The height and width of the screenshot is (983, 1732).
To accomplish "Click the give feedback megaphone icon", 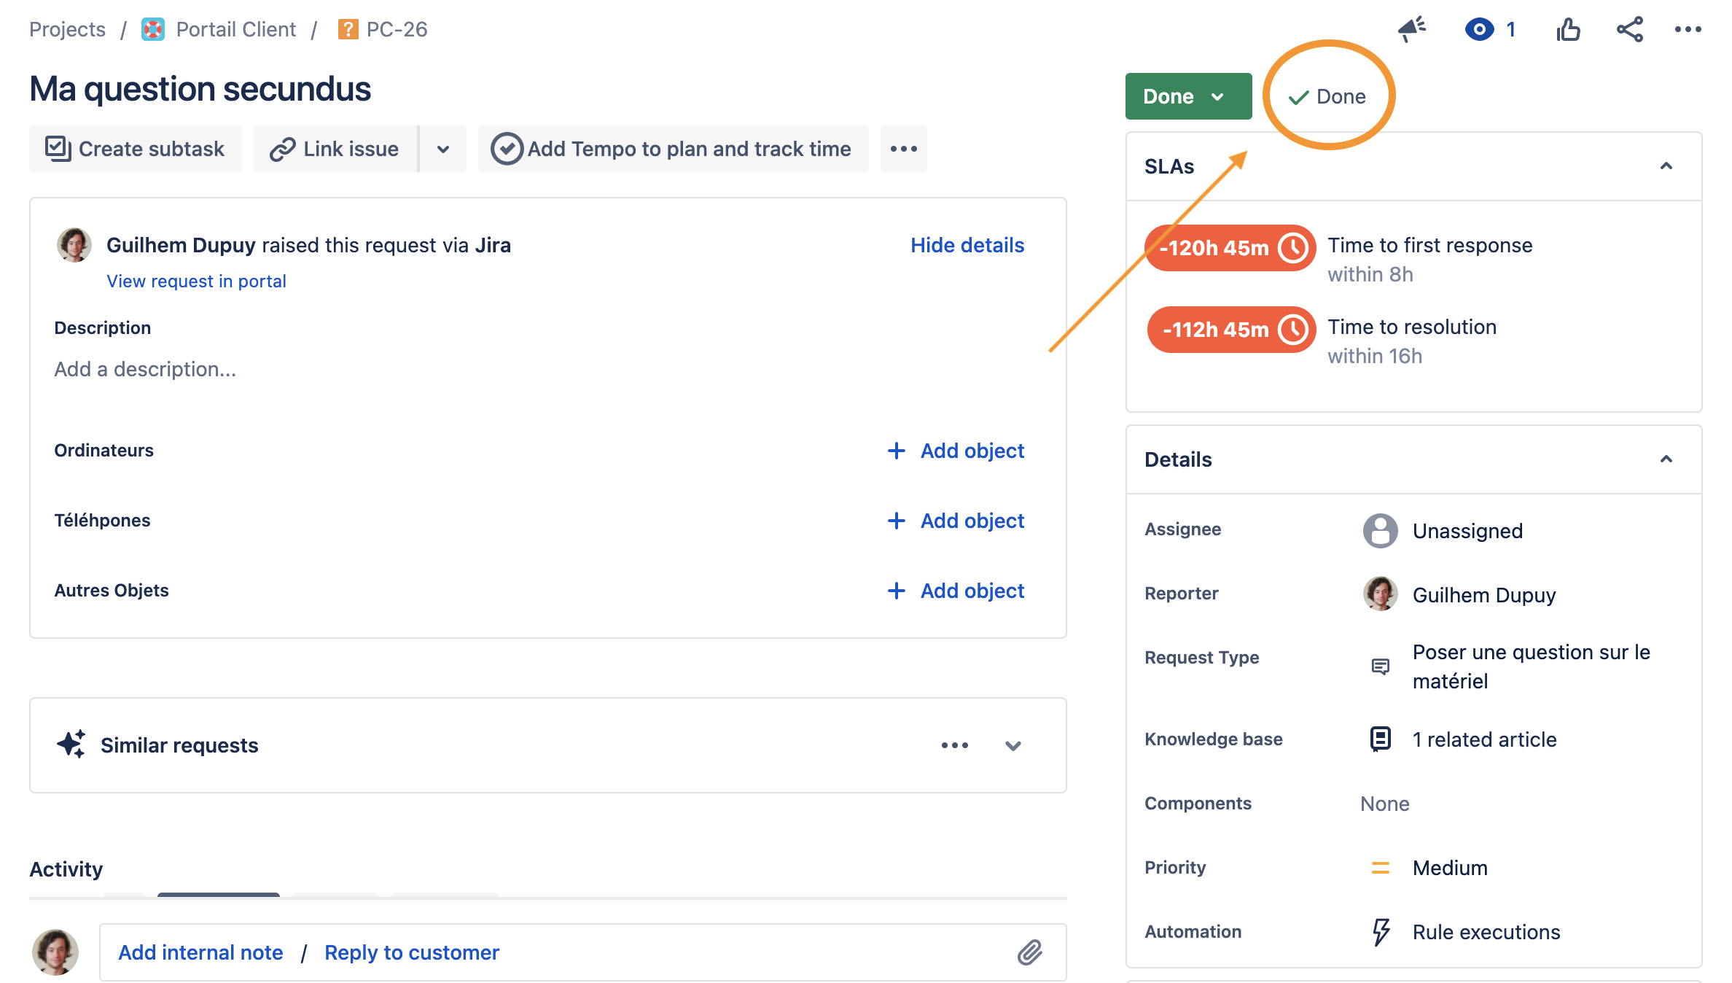I will coord(1412,29).
